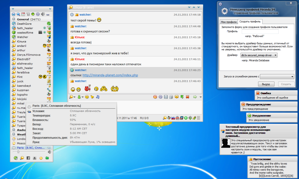Click into the chat message input area
Image resolution: width=299 pixels, height=179 pixels.
click(x=159, y=107)
